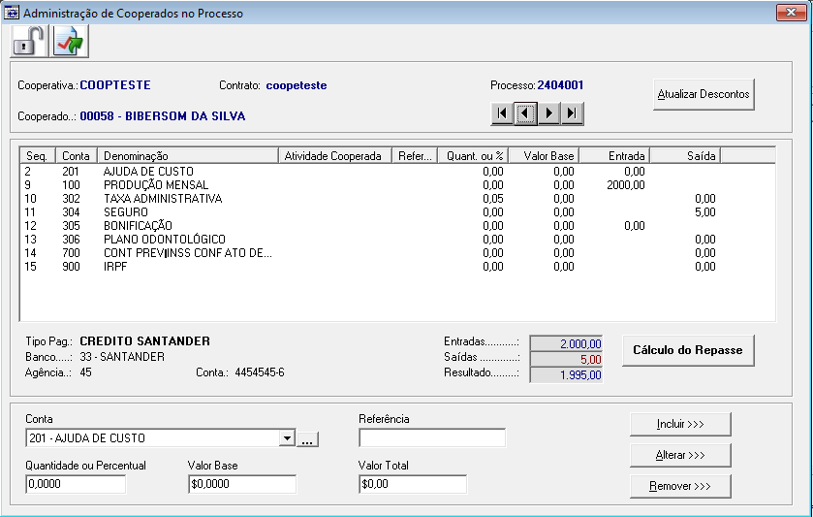Open the Conta dropdown arrow
The image size is (813, 517).
[x=287, y=438]
